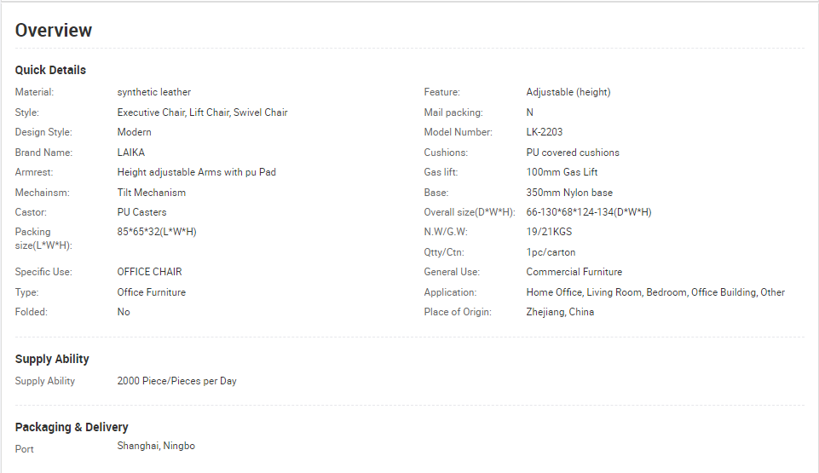Click the 2000 Piece/Pieces per Day text

[x=176, y=381]
